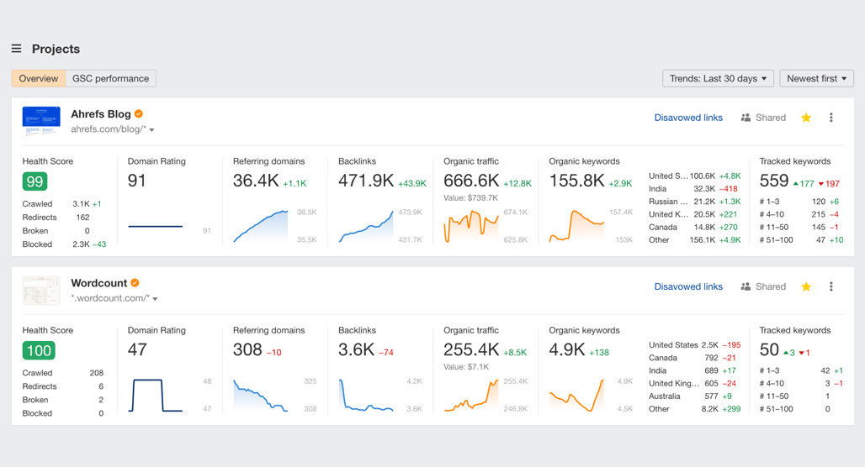Click the 36.4K referring domains value
Screen dimensions: 865x467
coord(256,181)
